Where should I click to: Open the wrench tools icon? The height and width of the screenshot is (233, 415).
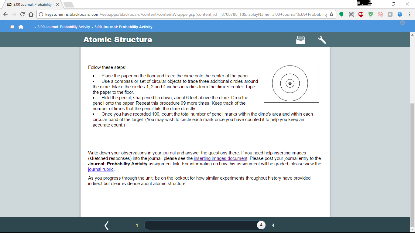322,40
